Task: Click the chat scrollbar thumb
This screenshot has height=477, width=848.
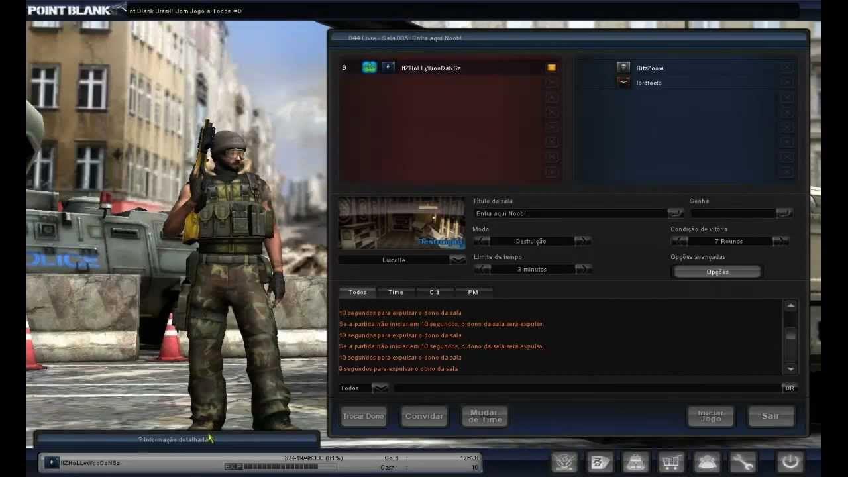Action: click(790, 335)
